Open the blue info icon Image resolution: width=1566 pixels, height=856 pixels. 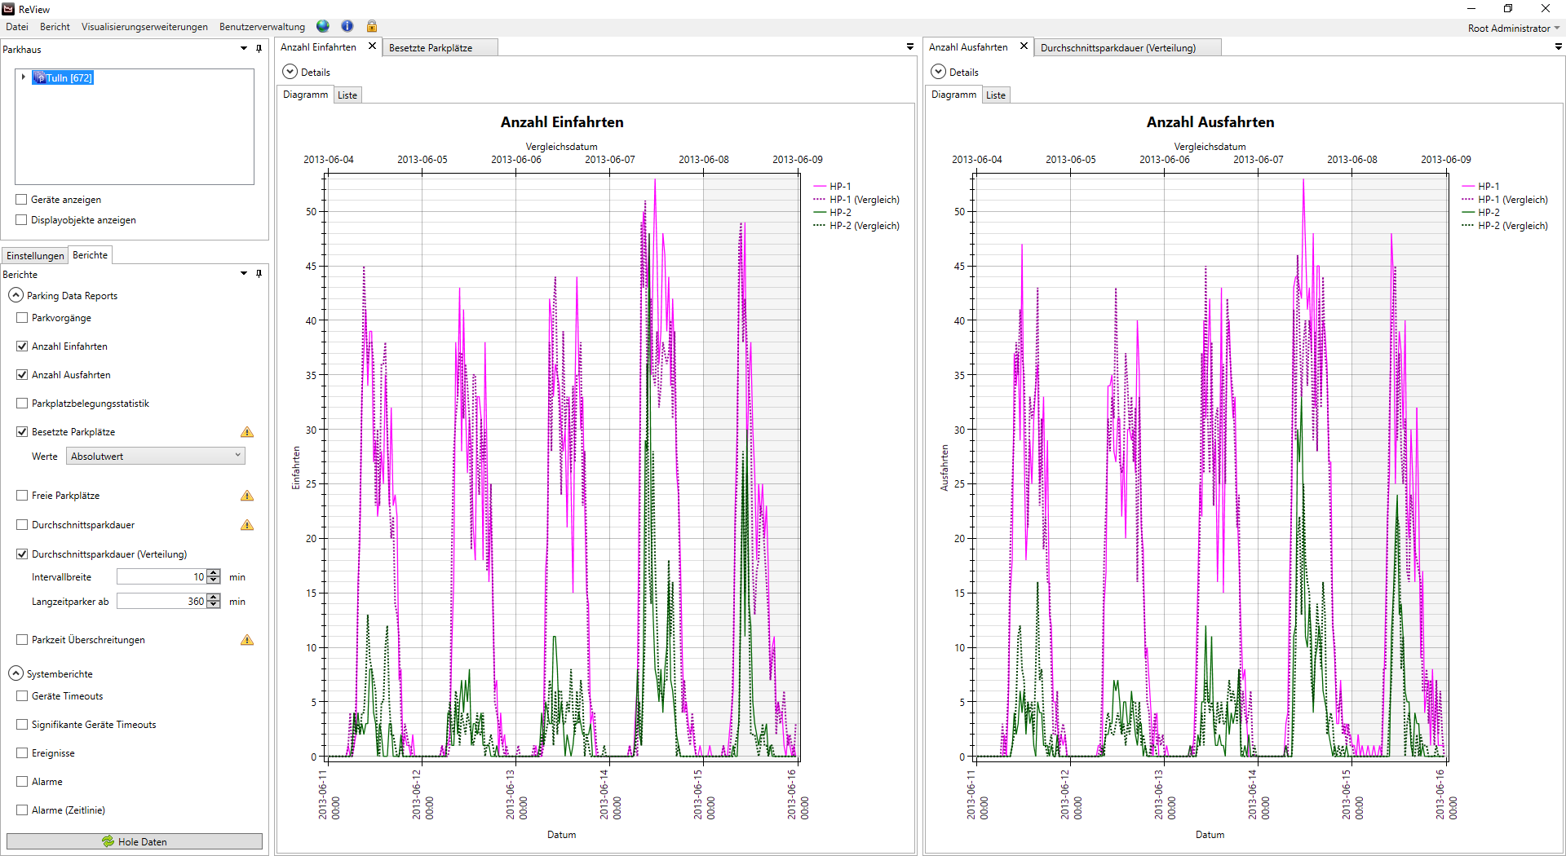pos(347,26)
